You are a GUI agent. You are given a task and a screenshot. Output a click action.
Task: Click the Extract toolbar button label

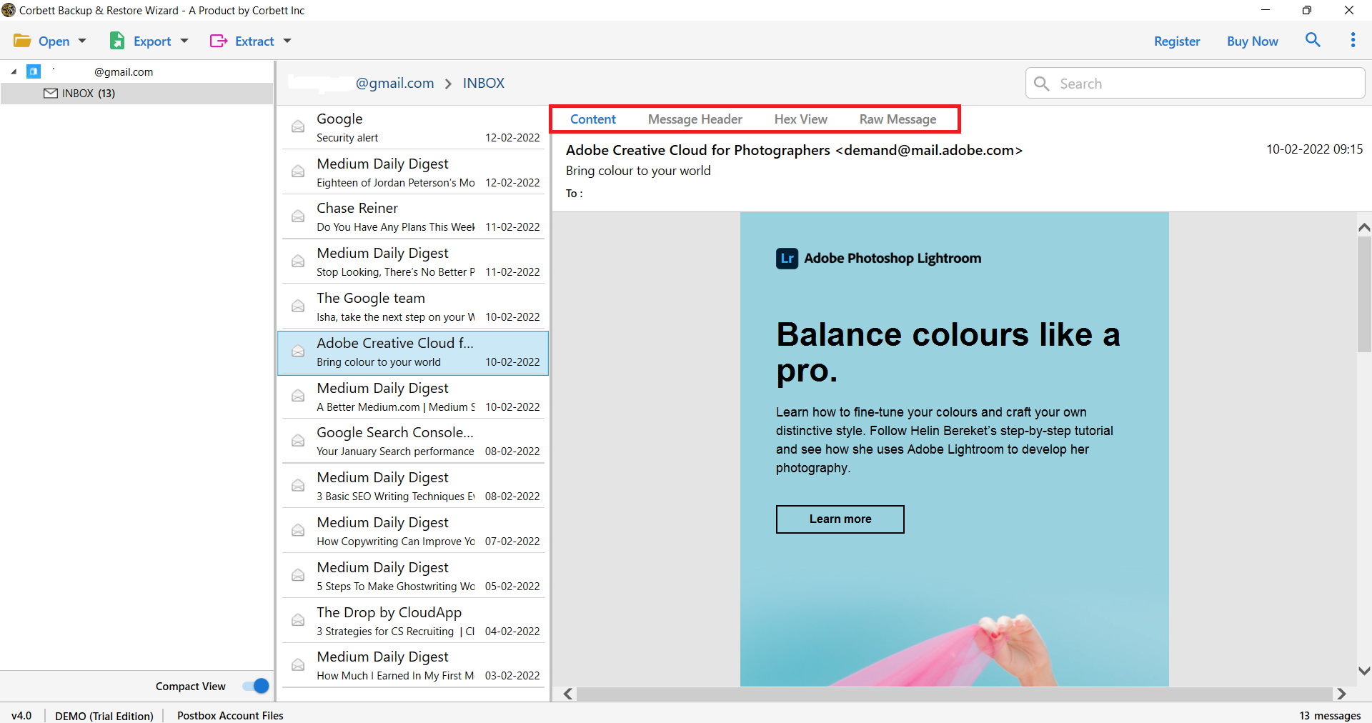point(254,41)
